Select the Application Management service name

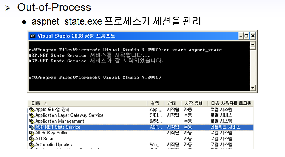pyautogui.click(x=59, y=121)
